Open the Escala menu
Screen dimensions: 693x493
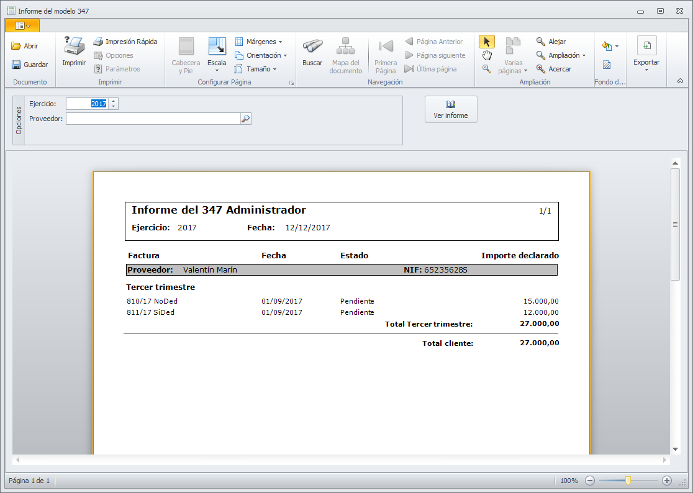[x=217, y=63]
